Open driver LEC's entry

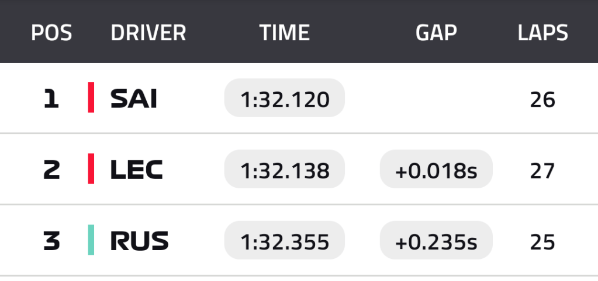tap(136, 170)
